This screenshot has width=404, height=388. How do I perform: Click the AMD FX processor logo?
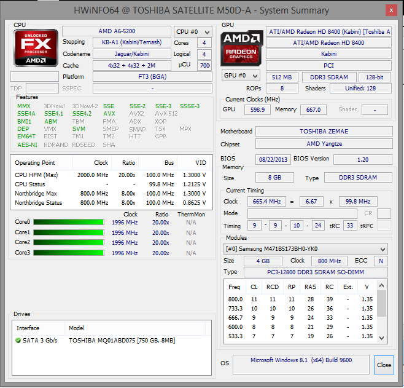click(x=36, y=48)
